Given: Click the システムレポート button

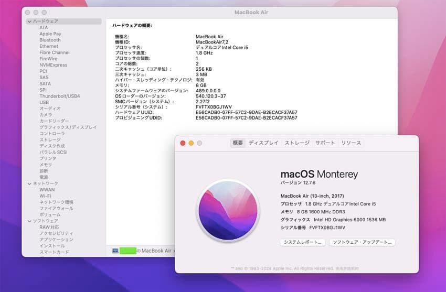Looking at the screenshot, I should (x=303, y=242).
